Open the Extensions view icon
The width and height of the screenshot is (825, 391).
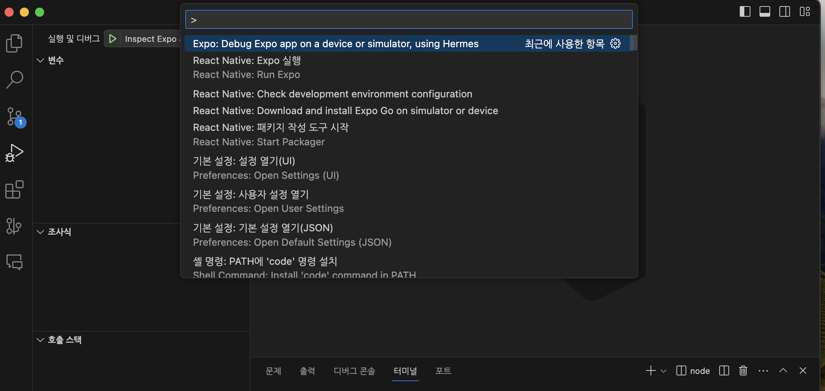point(14,189)
